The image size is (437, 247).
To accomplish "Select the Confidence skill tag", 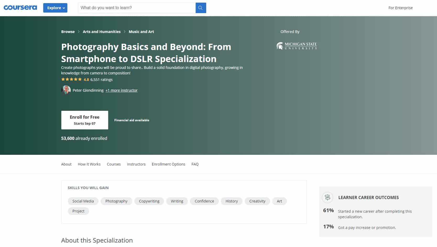I will click(204, 201).
